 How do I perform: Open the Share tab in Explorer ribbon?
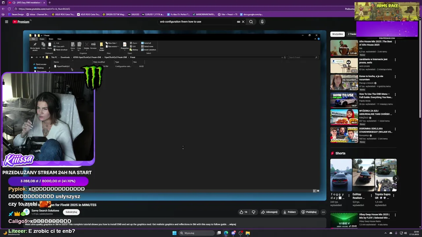(51, 39)
